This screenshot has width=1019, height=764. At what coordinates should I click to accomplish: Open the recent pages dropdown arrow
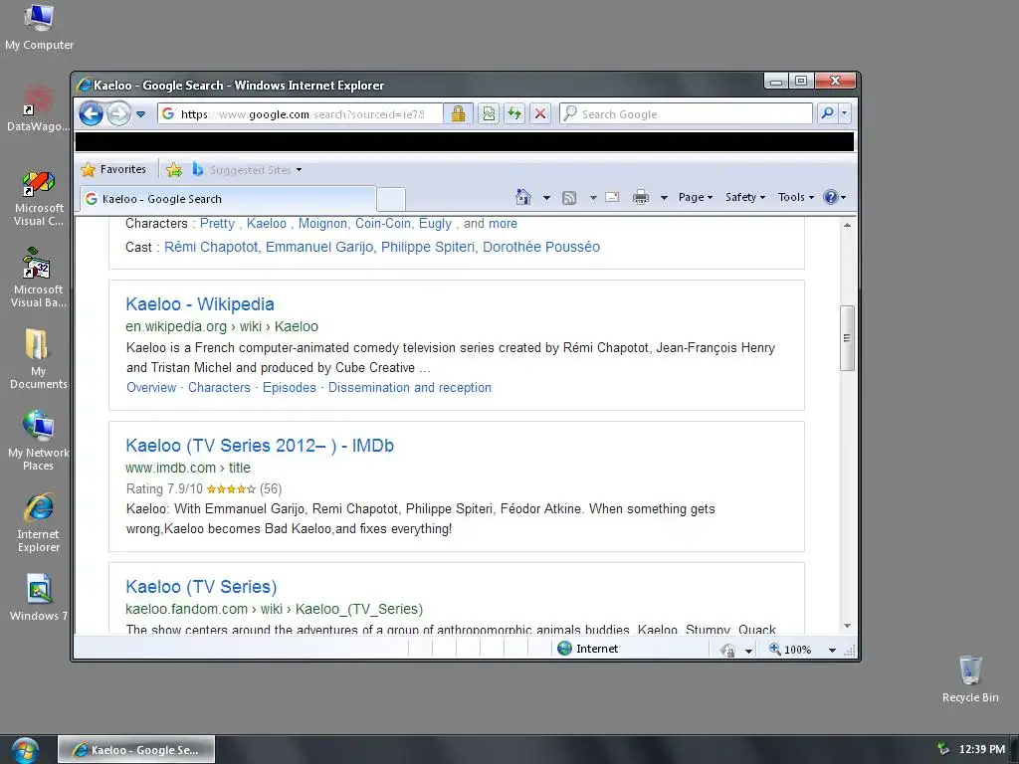pos(140,114)
